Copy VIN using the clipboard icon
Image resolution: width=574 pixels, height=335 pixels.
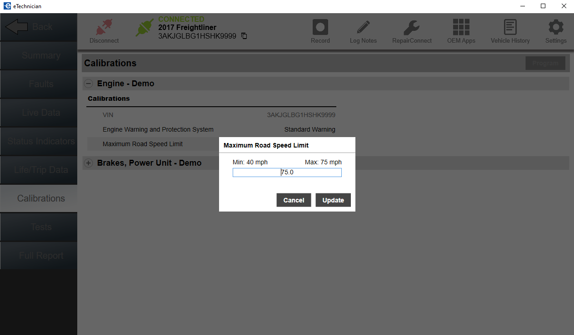pyautogui.click(x=244, y=36)
